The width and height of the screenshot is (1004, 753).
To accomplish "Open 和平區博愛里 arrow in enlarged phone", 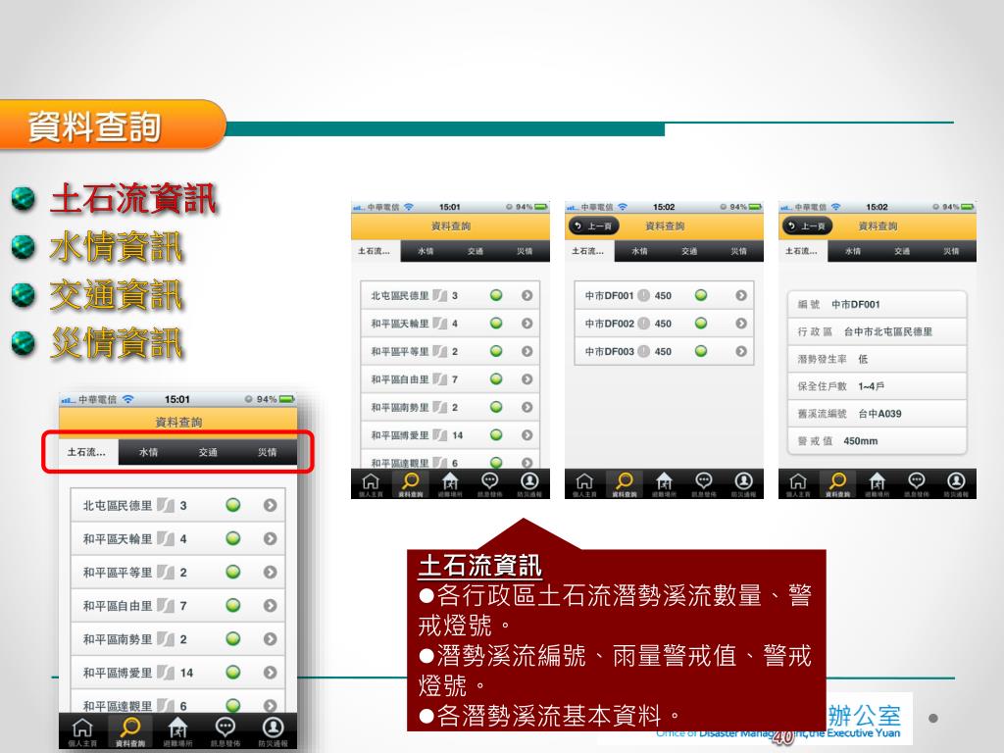I will coord(271,673).
